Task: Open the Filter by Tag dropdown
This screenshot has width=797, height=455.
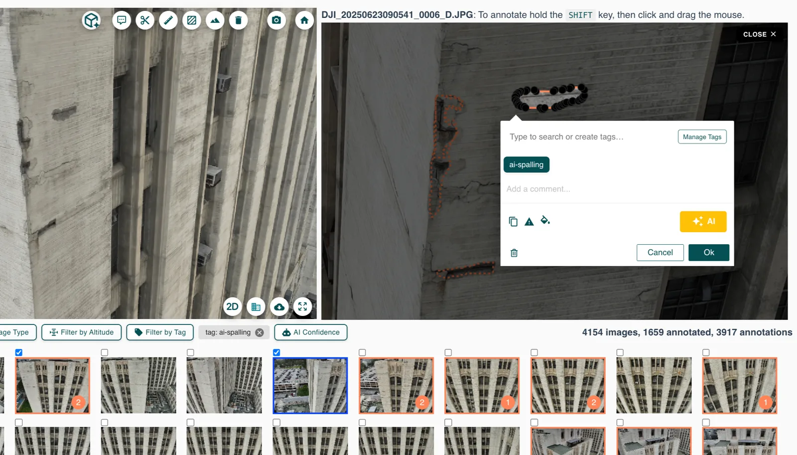Action: click(x=160, y=332)
